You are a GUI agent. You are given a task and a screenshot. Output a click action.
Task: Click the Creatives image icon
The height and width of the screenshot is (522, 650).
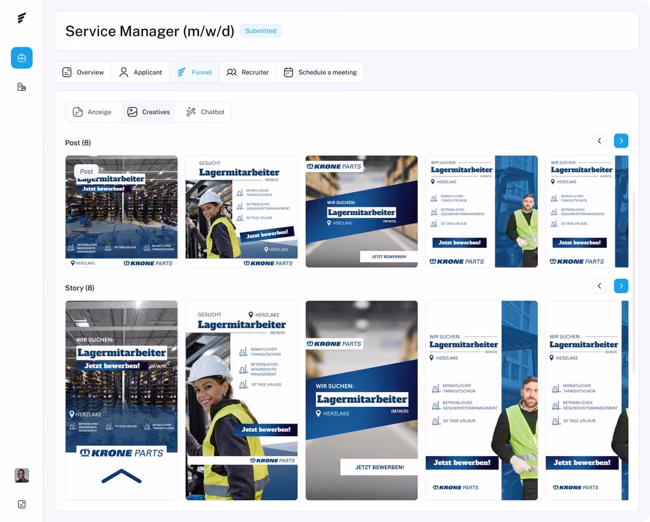[132, 112]
